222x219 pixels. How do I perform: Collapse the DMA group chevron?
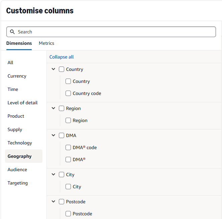(x=53, y=135)
